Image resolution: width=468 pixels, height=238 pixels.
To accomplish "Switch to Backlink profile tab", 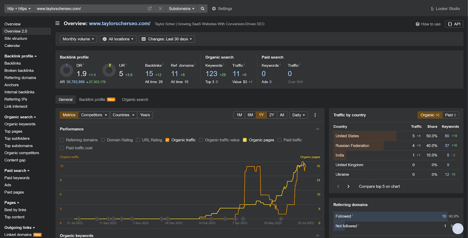I will pos(97,99).
